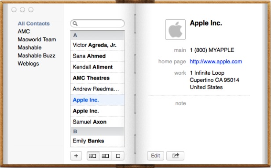Viewport: 271px width, 168px height.
Task: Click the Cupertino CA 95014 address line
Action: [215, 80]
